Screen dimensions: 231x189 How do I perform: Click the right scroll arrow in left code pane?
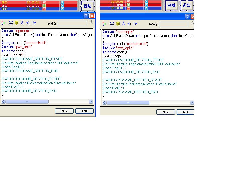tap(91, 102)
